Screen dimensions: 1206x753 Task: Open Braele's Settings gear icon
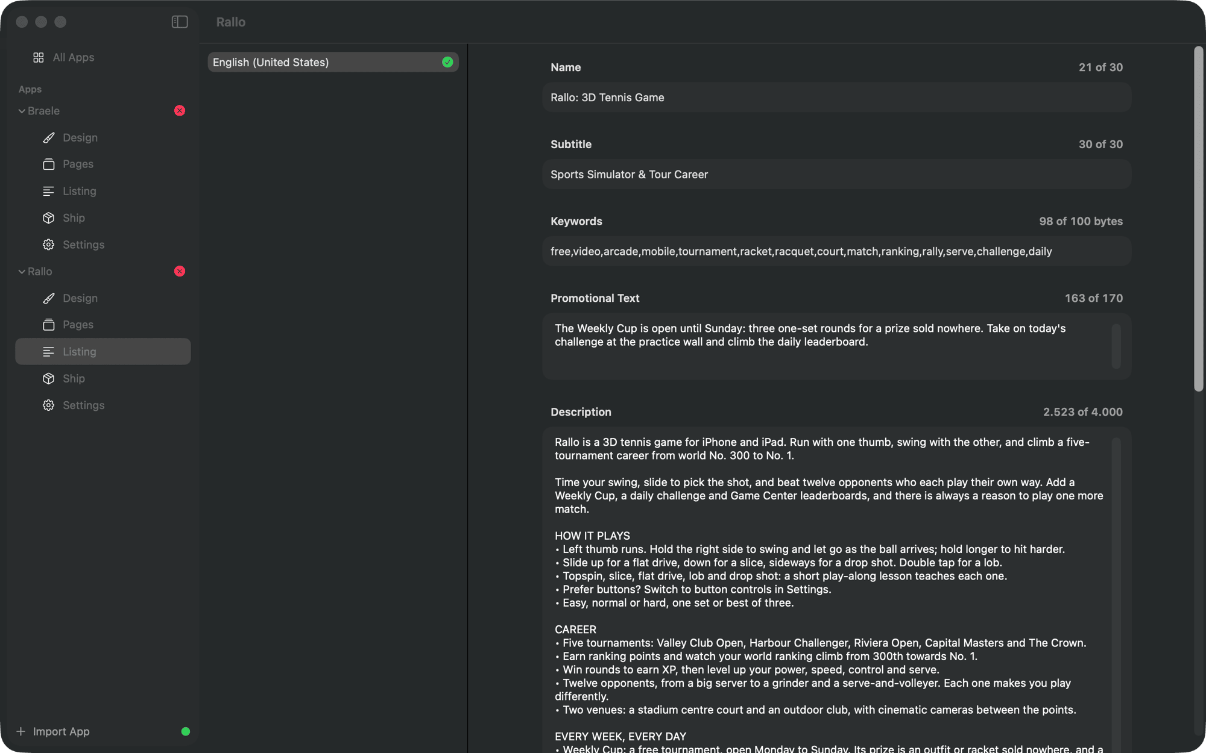[x=49, y=245]
